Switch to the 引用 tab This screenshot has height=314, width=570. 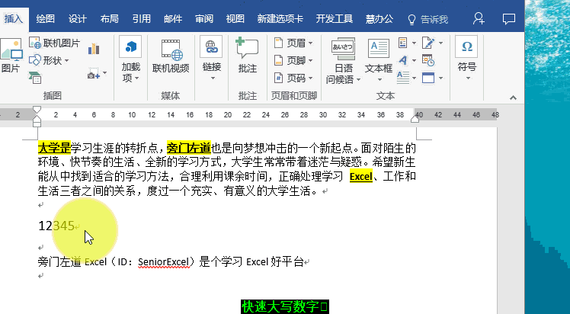click(142, 19)
